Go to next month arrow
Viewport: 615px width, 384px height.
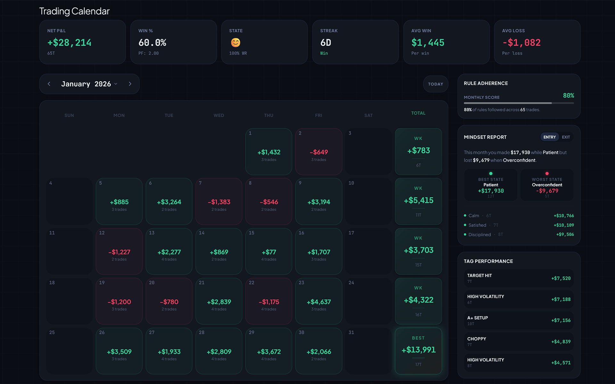point(130,84)
